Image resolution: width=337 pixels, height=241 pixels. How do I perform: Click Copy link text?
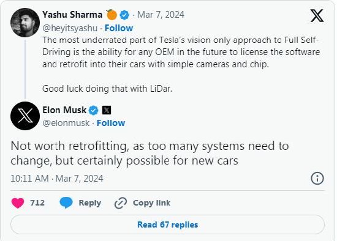click(151, 203)
